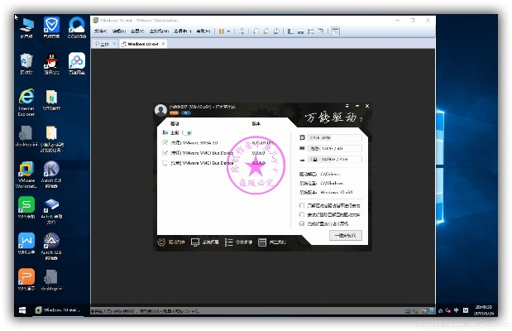Open the Recycle Bin on desktop
Image resolution: width=512 pixels, height=331 pixels.
click(x=26, y=60)
